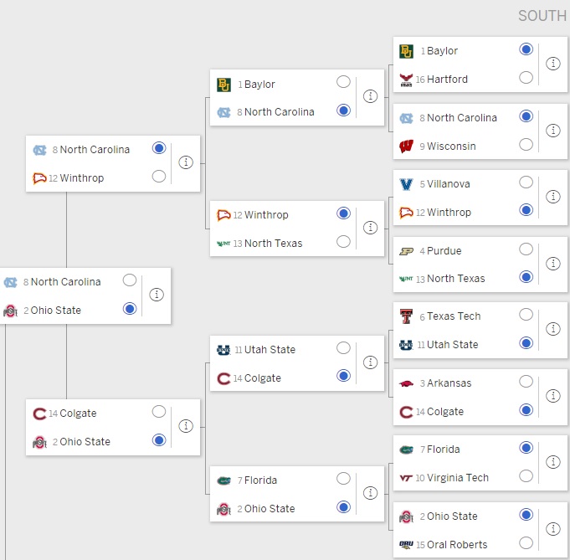Screen dimensions: 570x560
Task: Select Texas Tech over Utah State
Action: pos(526,315)
